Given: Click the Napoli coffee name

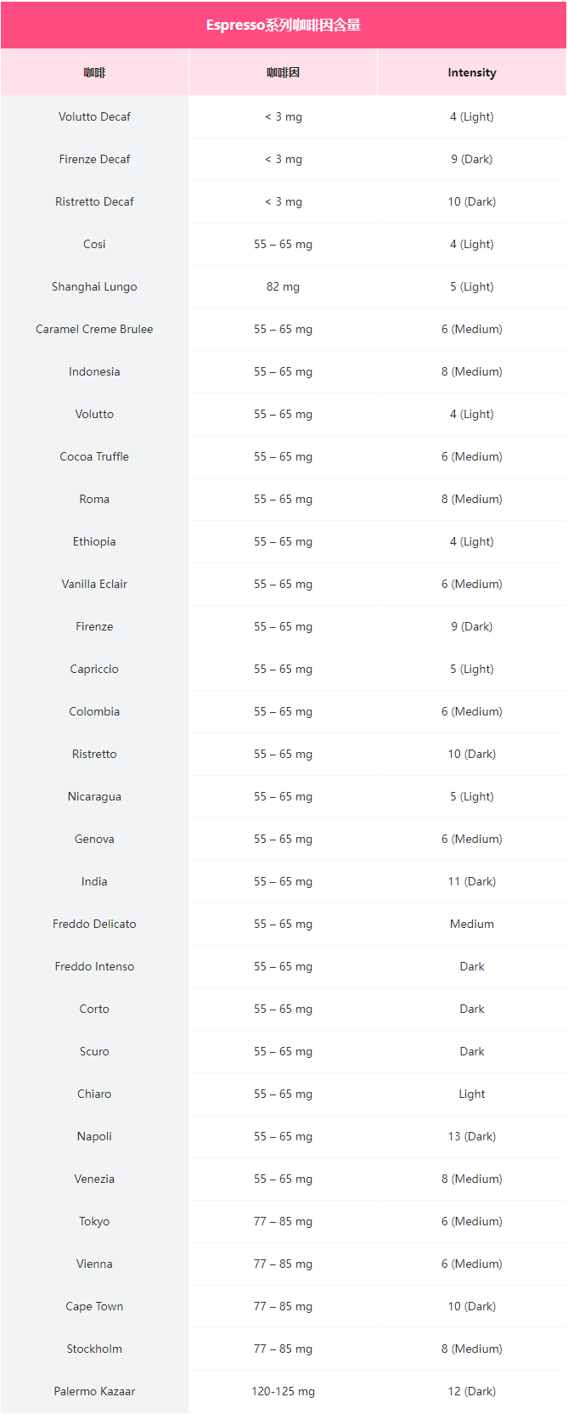Looking at the screenshot, I should [x=94, y=1136].
